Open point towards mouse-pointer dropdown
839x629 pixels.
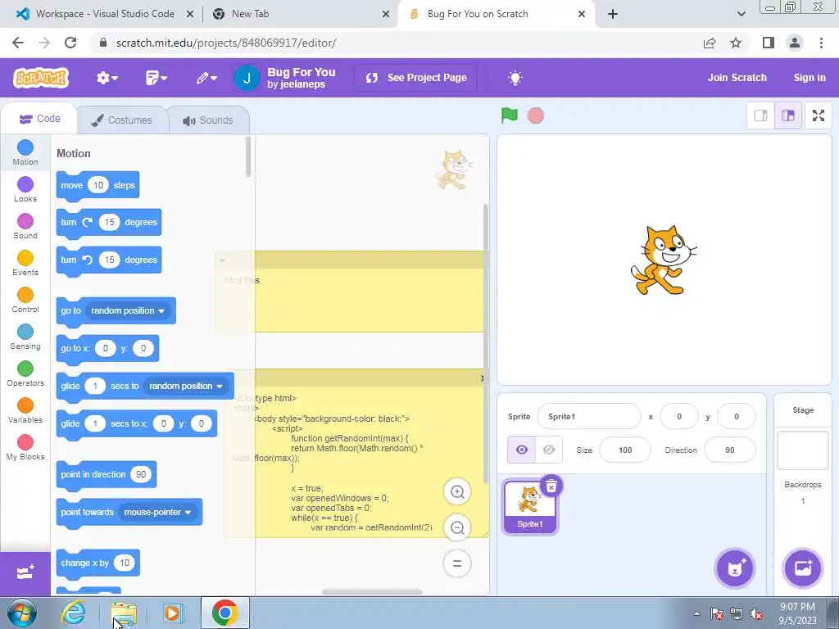click(x=158, y=513)
